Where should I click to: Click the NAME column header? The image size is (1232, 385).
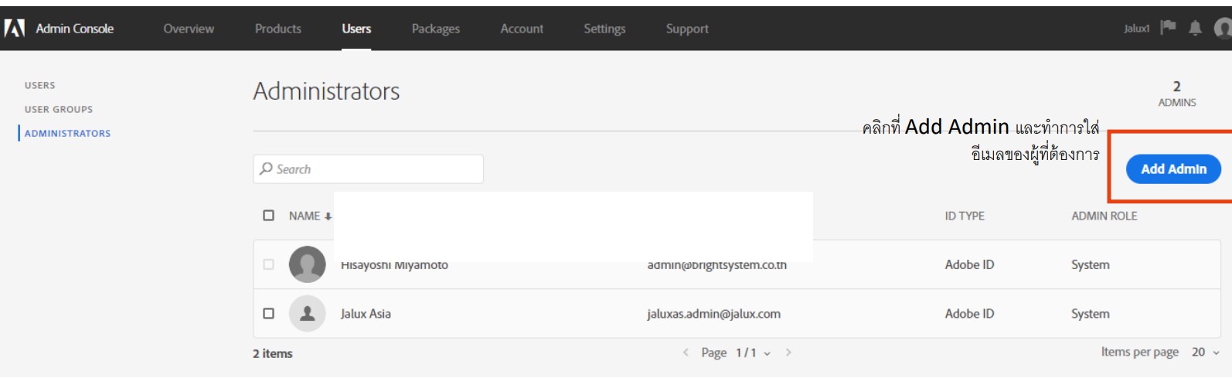point(305,216)
